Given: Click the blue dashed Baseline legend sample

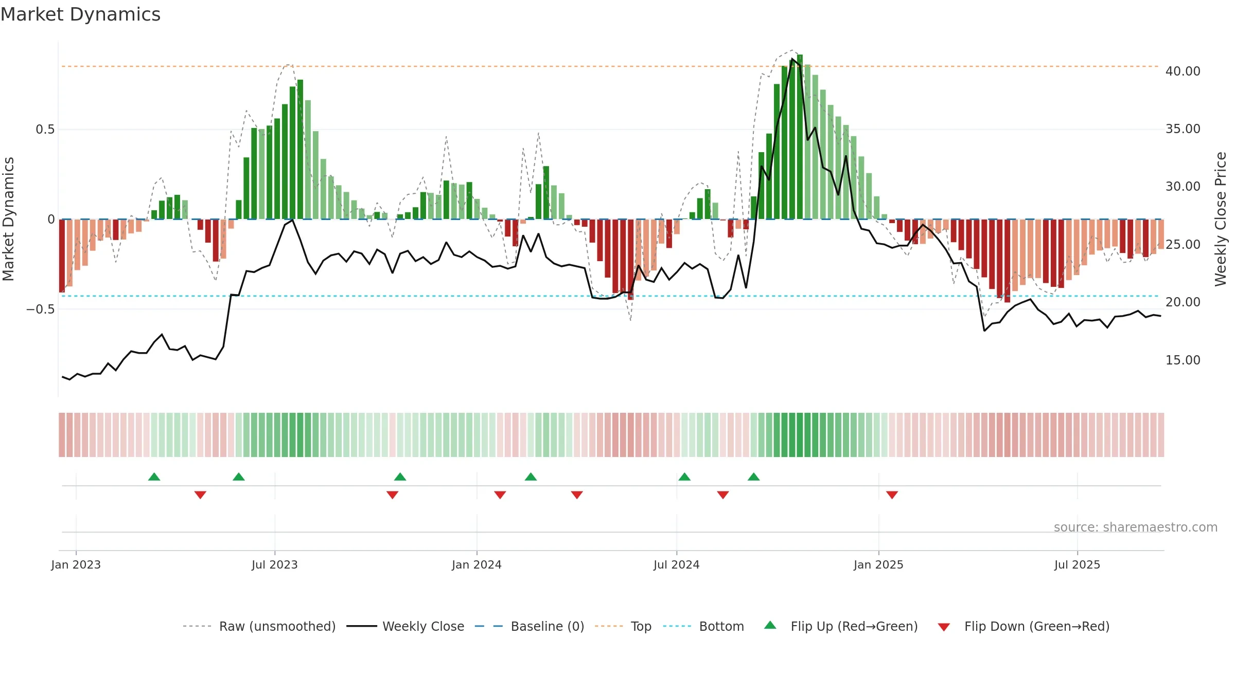Looking at the screenshot, I should [x=489, y=626].
